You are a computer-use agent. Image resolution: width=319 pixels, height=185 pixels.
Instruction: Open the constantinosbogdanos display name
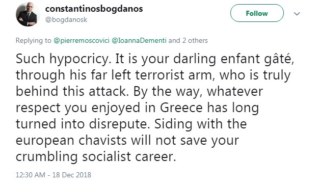coord(94,9)
